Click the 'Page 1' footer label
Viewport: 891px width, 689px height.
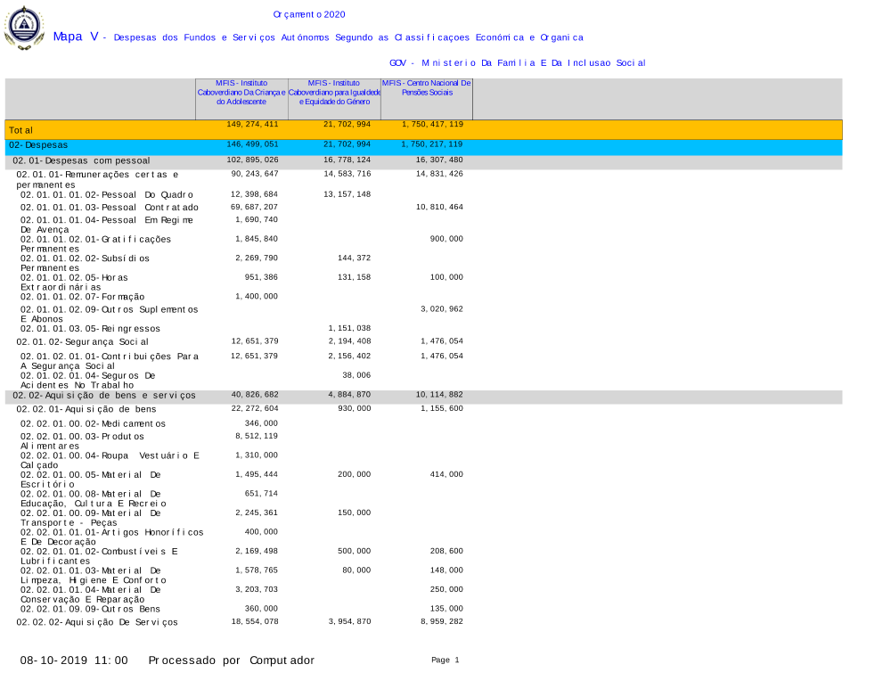[445, 660]
